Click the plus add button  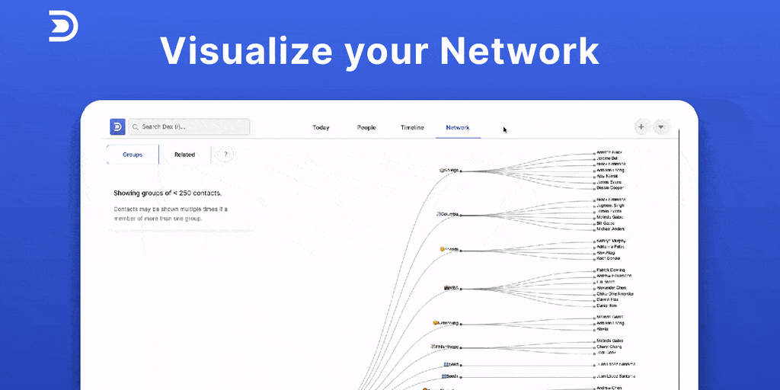click(x=641, y=127)
